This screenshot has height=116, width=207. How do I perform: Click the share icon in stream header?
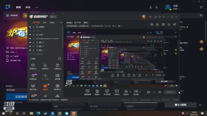(x=174, y=24)
